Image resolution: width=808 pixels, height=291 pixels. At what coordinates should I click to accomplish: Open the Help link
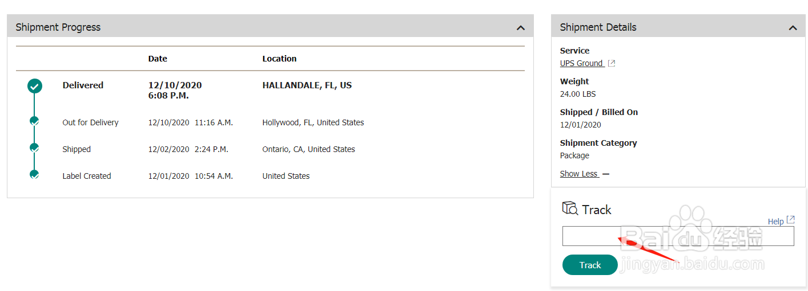(775, 222)
